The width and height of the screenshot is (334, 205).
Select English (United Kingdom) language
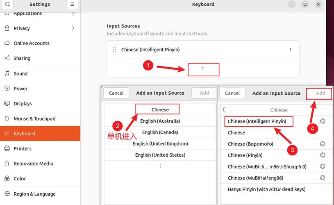(160, 143)
